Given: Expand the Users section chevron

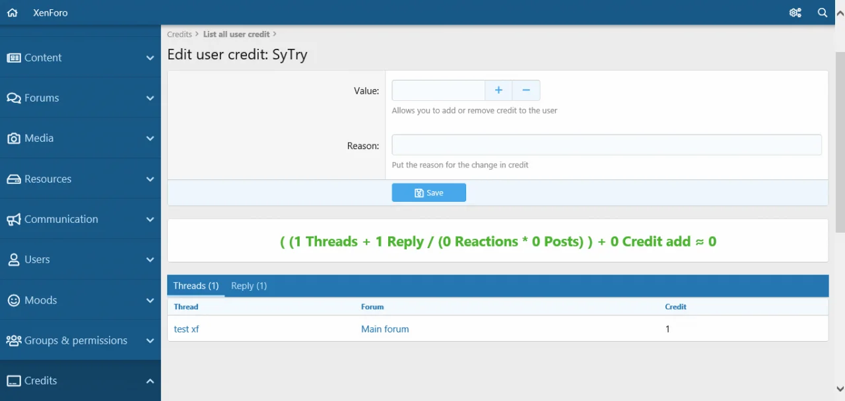Looking at the screenshot, I should click(x=150, y=260).
